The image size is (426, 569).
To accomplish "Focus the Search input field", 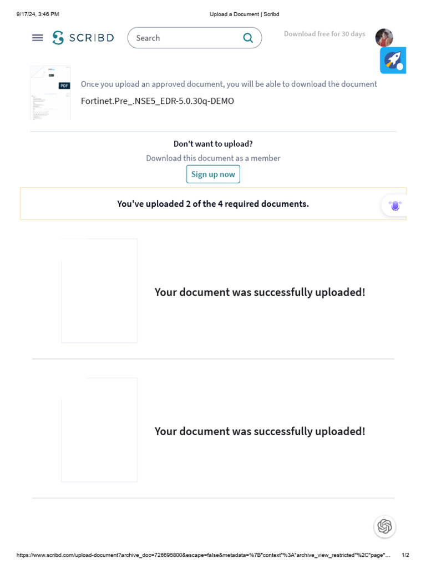I will point(183,38).
